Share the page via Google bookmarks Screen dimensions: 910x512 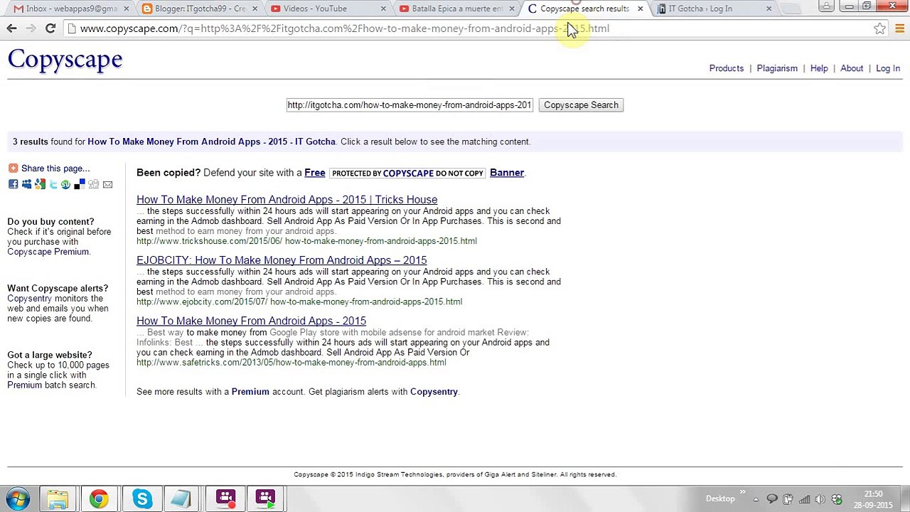(40, 185)
